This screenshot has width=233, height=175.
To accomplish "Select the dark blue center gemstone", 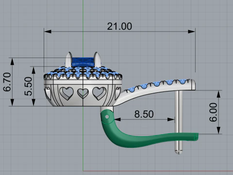I will pyautogui.click(x=83, y=62).
